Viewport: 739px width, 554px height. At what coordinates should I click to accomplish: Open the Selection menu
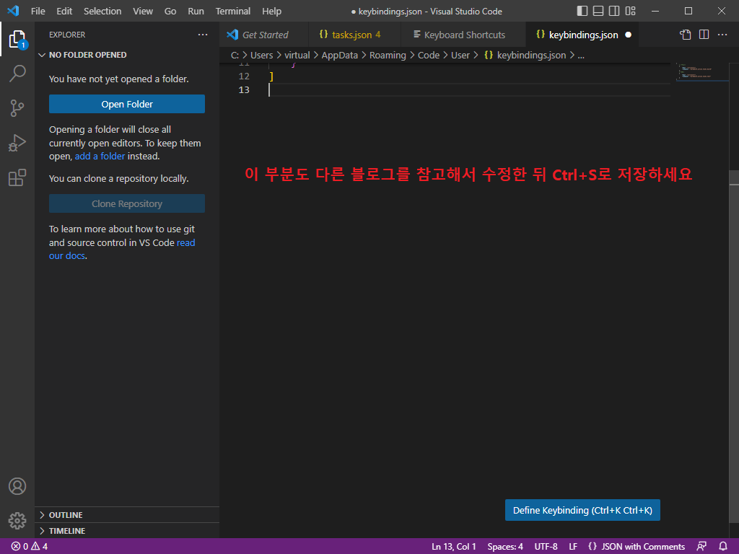102,11
